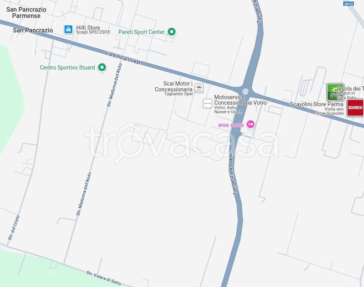Open Scai Motor Concessionaria label
The height and width of the screenshot is (287, 364).
point(174,86)
